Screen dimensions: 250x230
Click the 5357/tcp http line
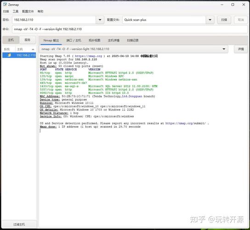click(x=97, y=90)
